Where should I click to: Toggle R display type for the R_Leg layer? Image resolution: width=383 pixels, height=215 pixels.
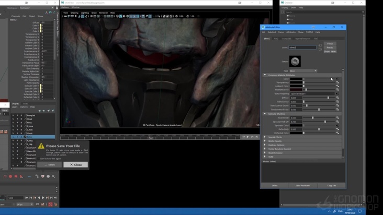(x=21, y=140)
